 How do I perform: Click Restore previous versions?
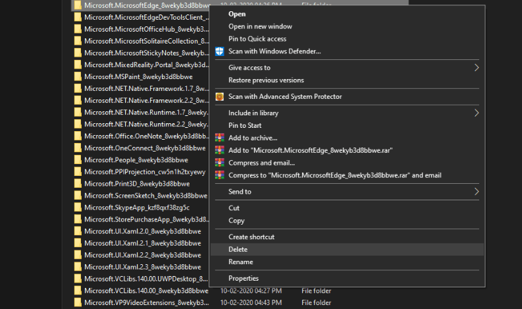click(x=266, y=80)
